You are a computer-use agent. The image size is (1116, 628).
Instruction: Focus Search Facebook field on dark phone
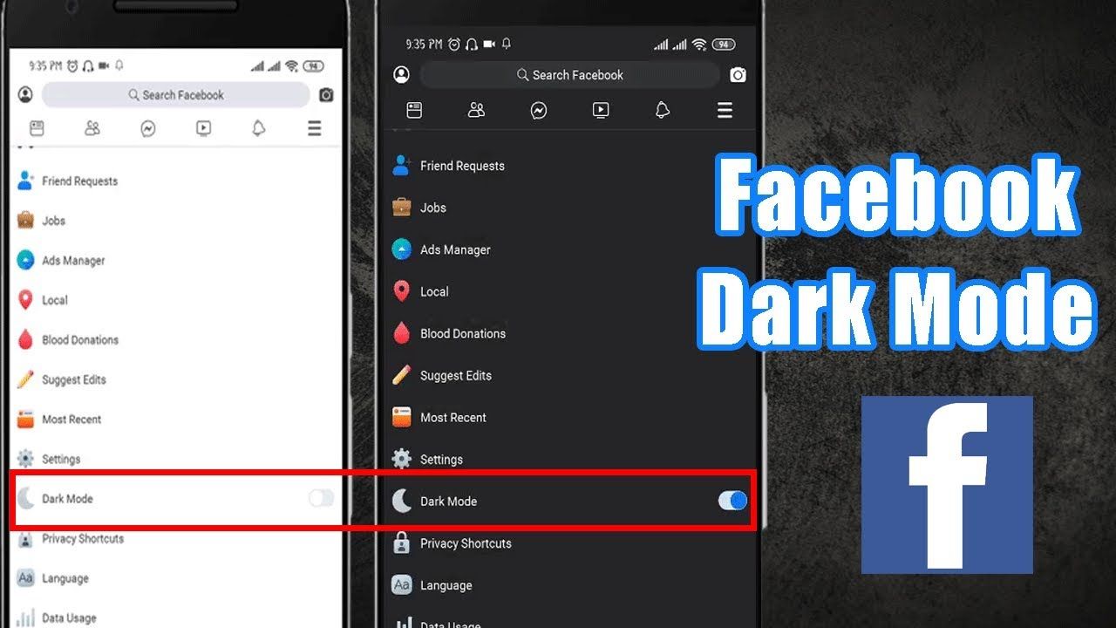(570, 75)
